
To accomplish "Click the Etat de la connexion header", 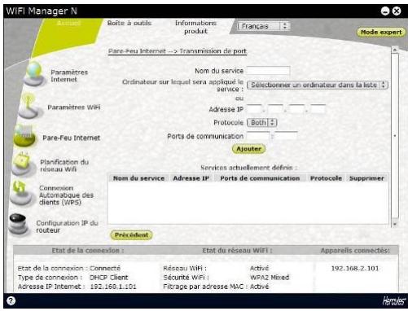I will click(x=88, y=251).
